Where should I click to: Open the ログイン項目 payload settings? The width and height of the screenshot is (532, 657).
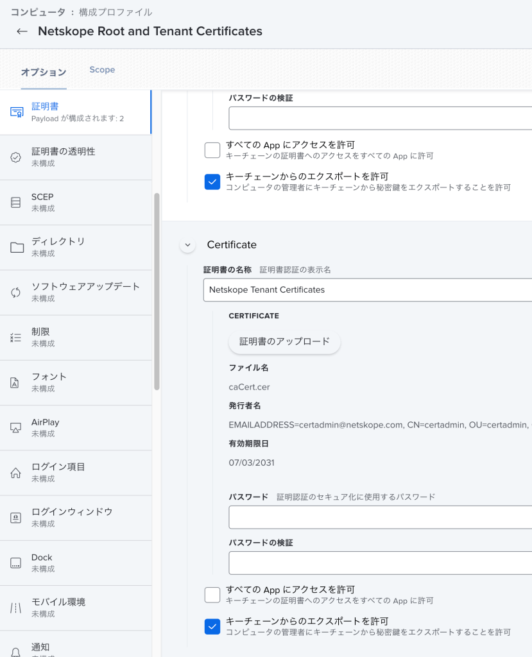(76, 473)
